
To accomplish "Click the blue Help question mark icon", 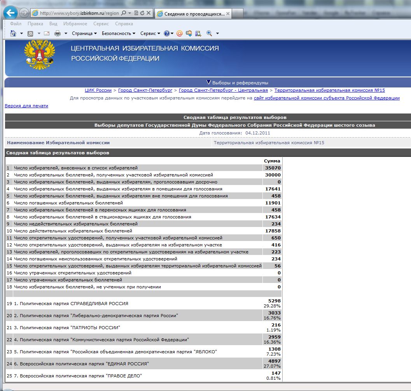I will click(167, 33).
